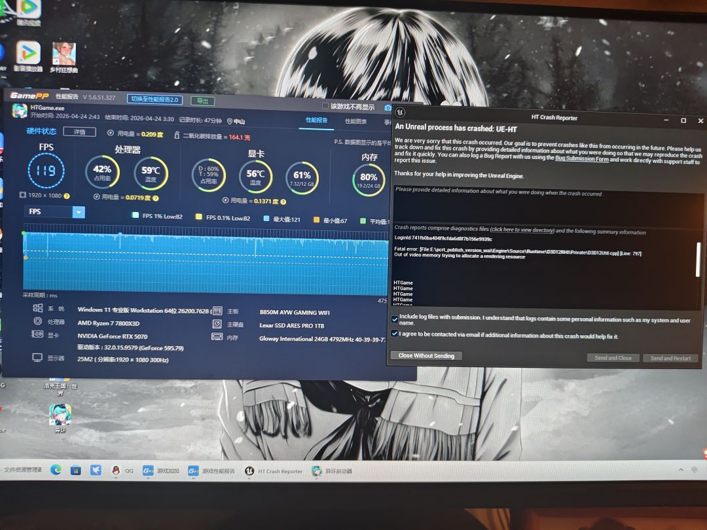Viewport: 707px width, 530px height.
Task: Open 详情 hardware details button
Action: point(79,132)
